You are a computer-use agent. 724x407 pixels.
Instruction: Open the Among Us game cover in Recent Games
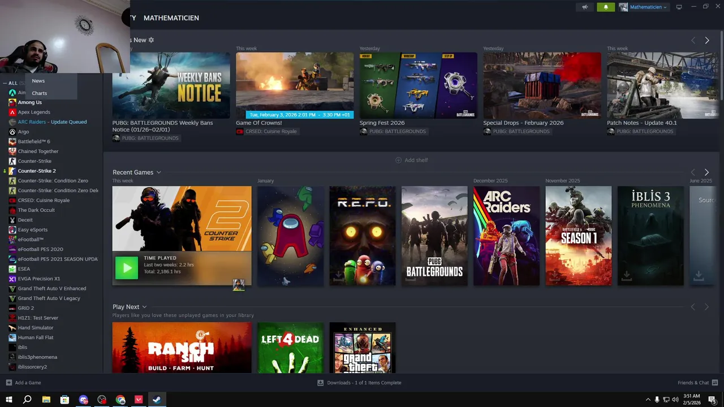click(x=291, y=236)
